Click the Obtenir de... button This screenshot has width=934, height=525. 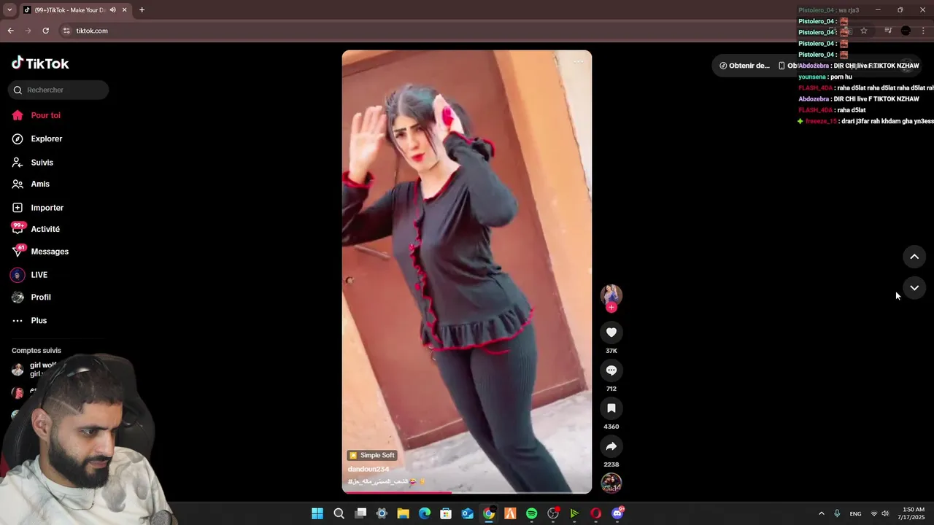(x=744, y=66)
